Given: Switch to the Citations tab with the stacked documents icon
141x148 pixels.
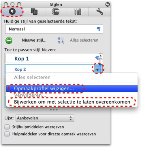Looking at the screenshot, I should [x=34, y=12].
